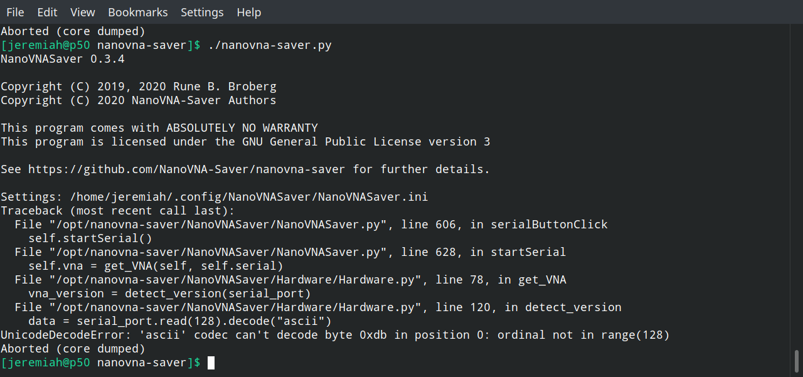Open the File menu
The image size is (803, 377).
(x=15, y=12)
